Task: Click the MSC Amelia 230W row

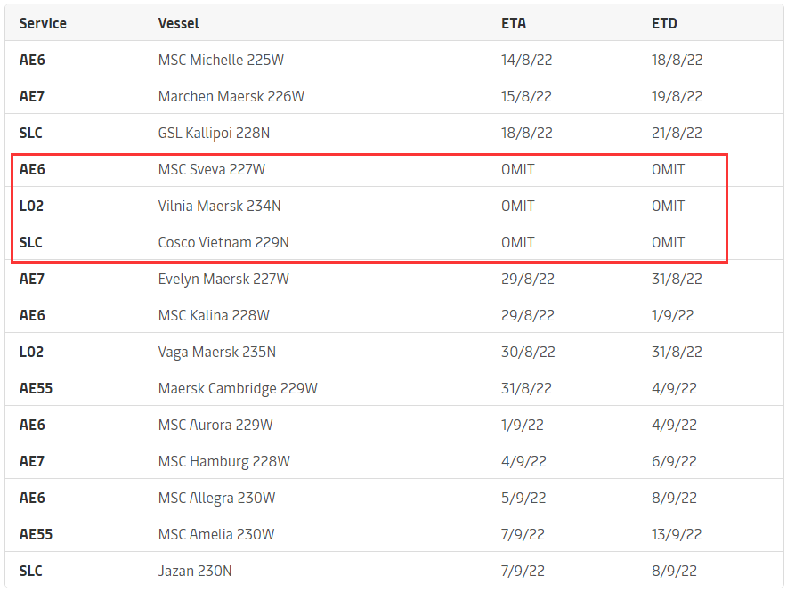Action: (x=216, y=535)
